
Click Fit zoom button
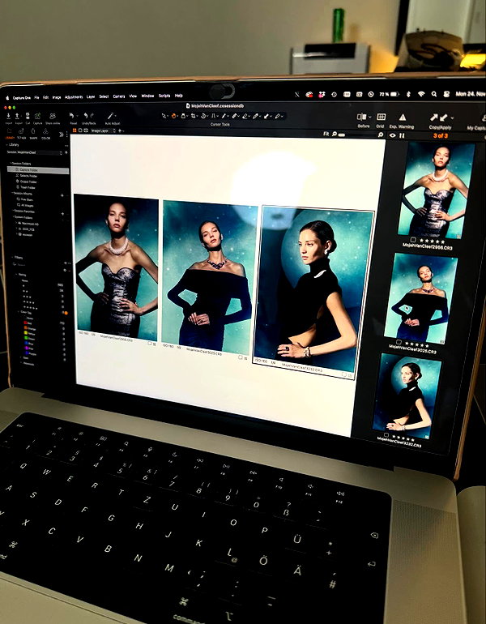point(326,134)
